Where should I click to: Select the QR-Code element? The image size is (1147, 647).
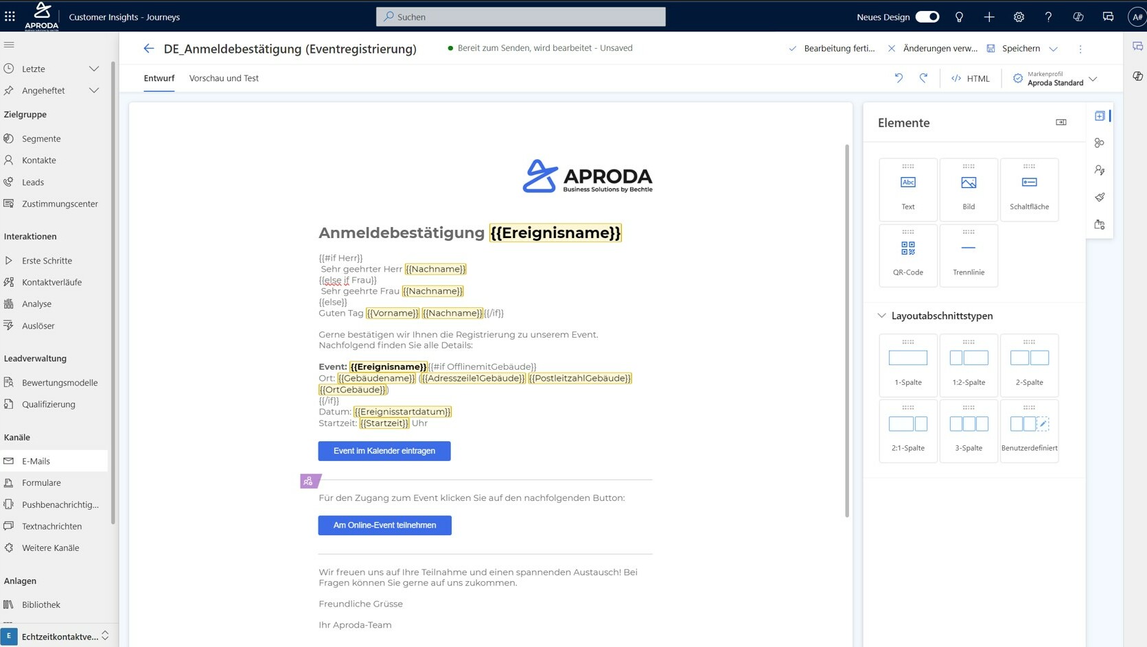coord(907,255)
